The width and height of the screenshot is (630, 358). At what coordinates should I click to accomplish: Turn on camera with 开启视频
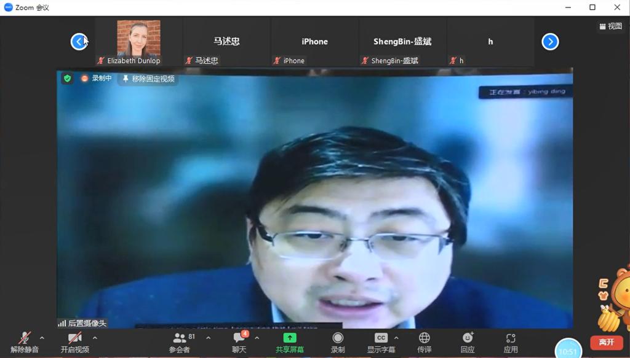(74, 338)
